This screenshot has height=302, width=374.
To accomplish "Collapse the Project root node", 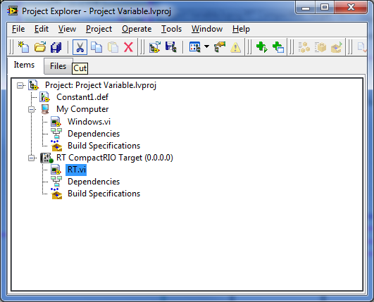I will click(20, 86).
